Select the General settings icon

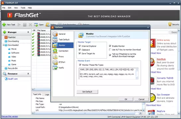(x=55, y=34)
